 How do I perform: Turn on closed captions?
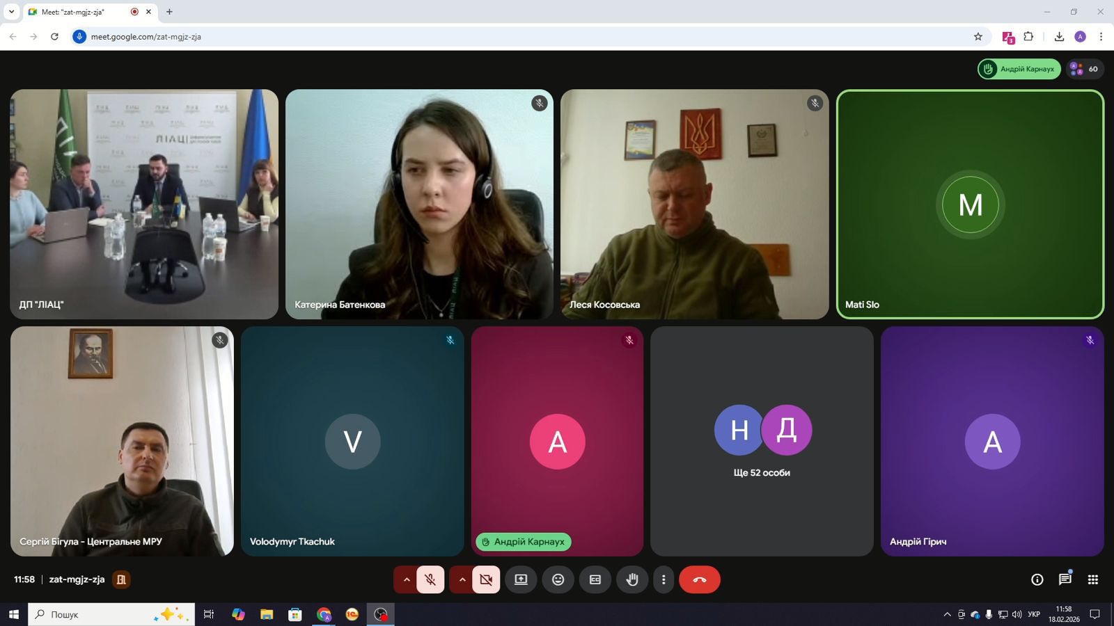pyautogui.click(x=595, y=579)
